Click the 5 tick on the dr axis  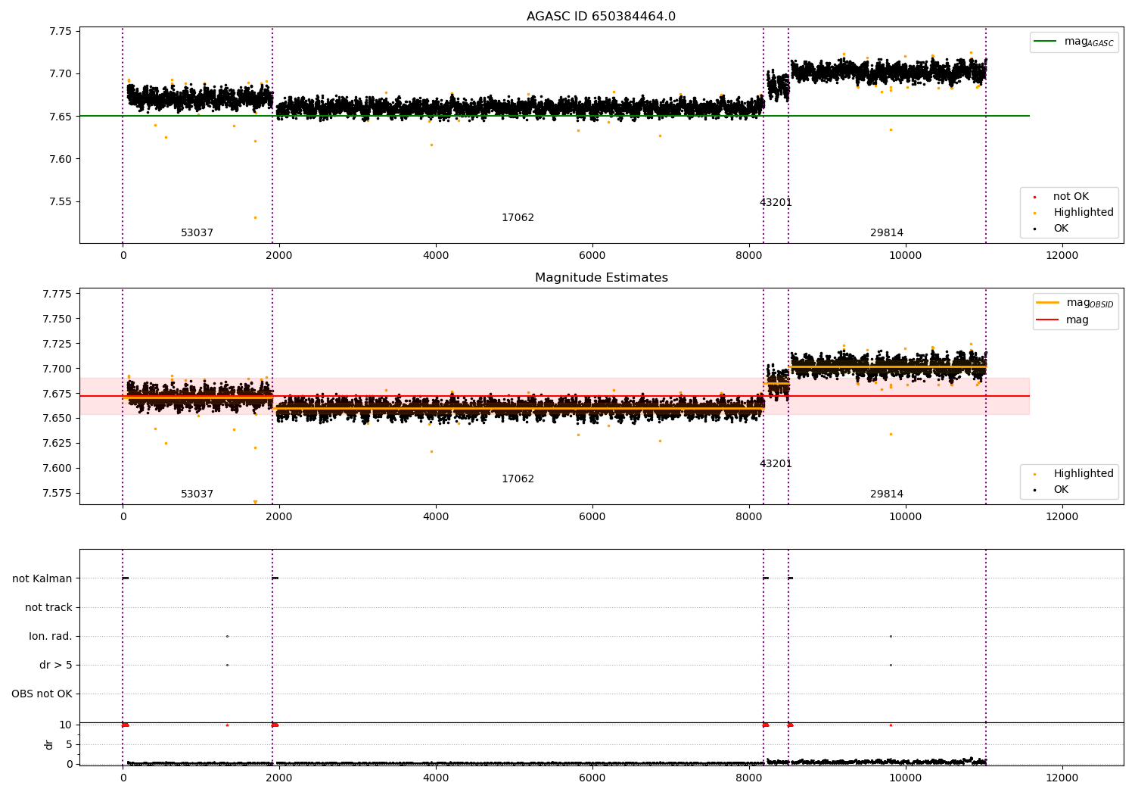(x=69, y=745)
